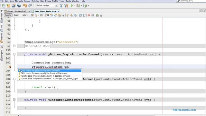The width and height of the screenshot is (206, 116).
Task: Click the New Project icon
Action: pyautogui.click(x=8, y=6)
